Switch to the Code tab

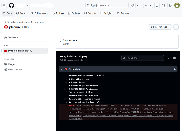8,13
